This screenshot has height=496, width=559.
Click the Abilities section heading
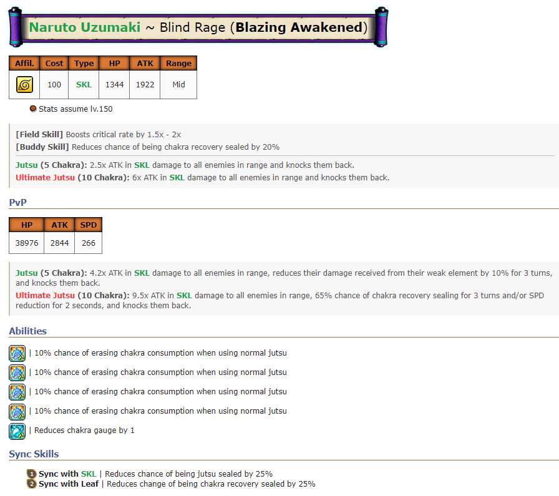pos(28,331)
